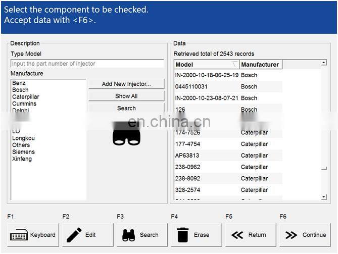Select Siemens from the manufacturer list

(x=23, y=152)
